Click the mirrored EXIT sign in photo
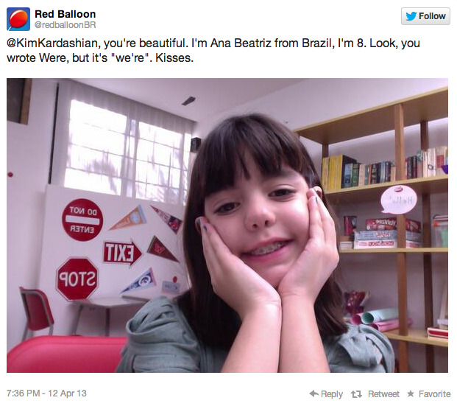Screen dimensions: 457x406 122,253
